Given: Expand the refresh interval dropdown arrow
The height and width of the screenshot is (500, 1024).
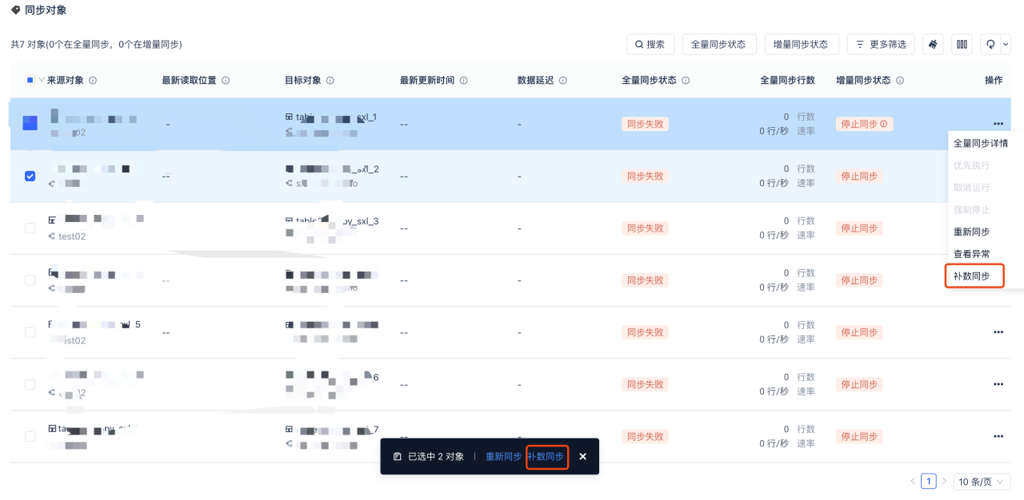Looking at the screenshot, I should click(x=1006, y=45).
